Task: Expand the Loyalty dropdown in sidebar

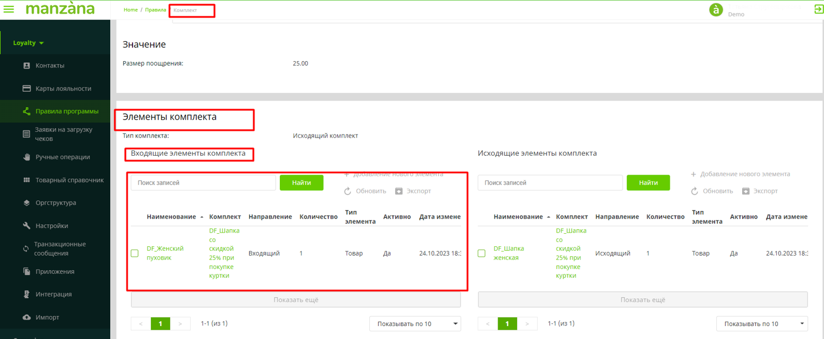Action: pyautogui.click(x=28, y=43)
